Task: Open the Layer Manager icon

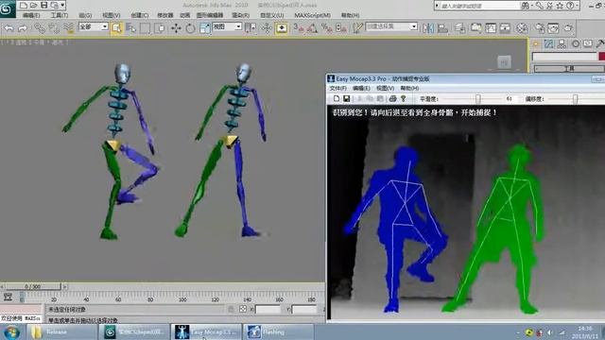Action: tap(459, 28)
